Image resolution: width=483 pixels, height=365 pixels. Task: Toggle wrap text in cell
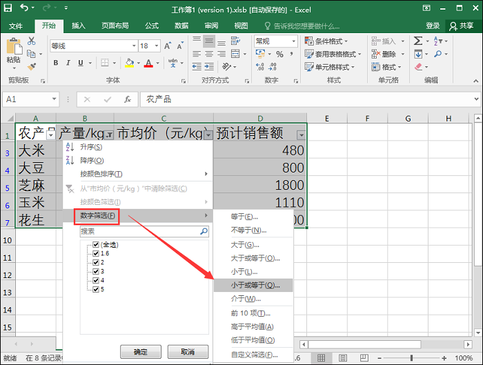tap(235, 41)
